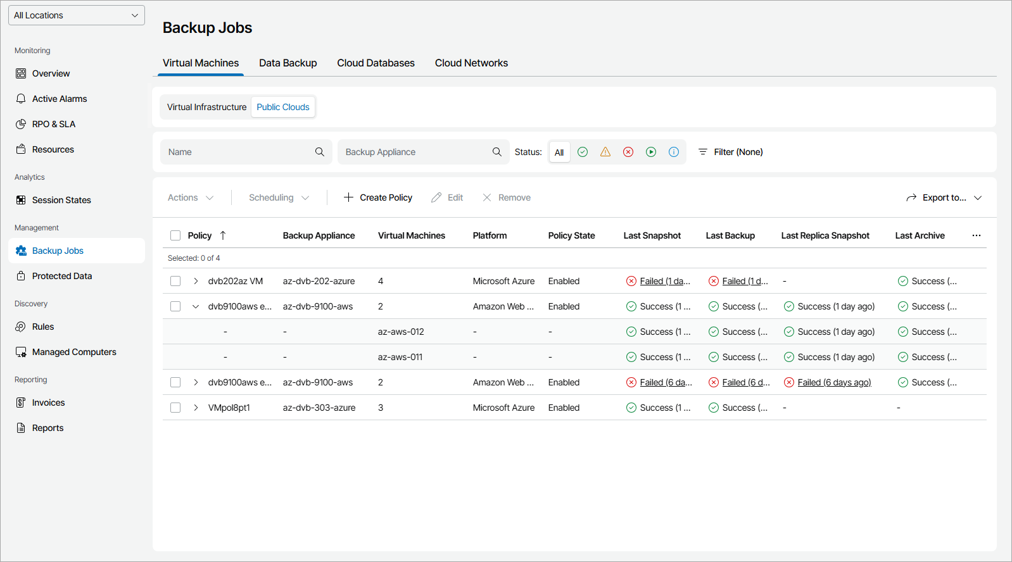The width and height of the screenshot is (1012, 562).
Task: Open Active Alarms in sidebar
Action: tap(60, 99)
